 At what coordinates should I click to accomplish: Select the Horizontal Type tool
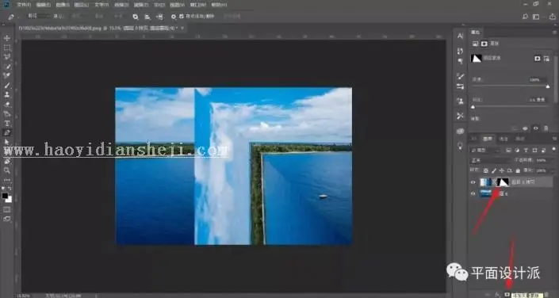tap(7, 124)
